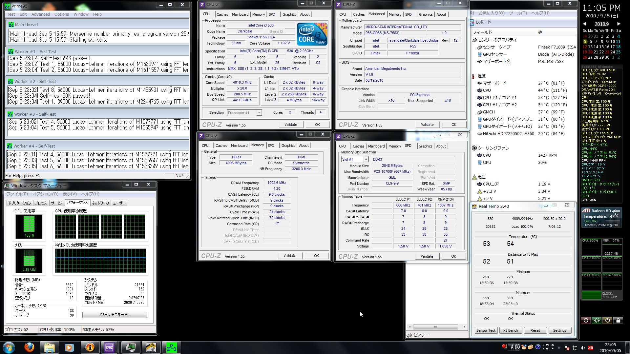Open the Prime95 Options menu
This screenshot has height=354, width=630.
click(62, 14)
